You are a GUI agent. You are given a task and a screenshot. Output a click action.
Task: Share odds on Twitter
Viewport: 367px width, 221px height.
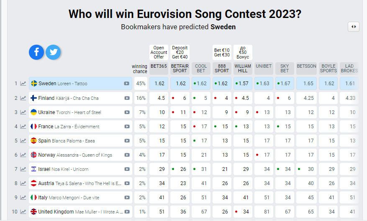pos(53,52)
